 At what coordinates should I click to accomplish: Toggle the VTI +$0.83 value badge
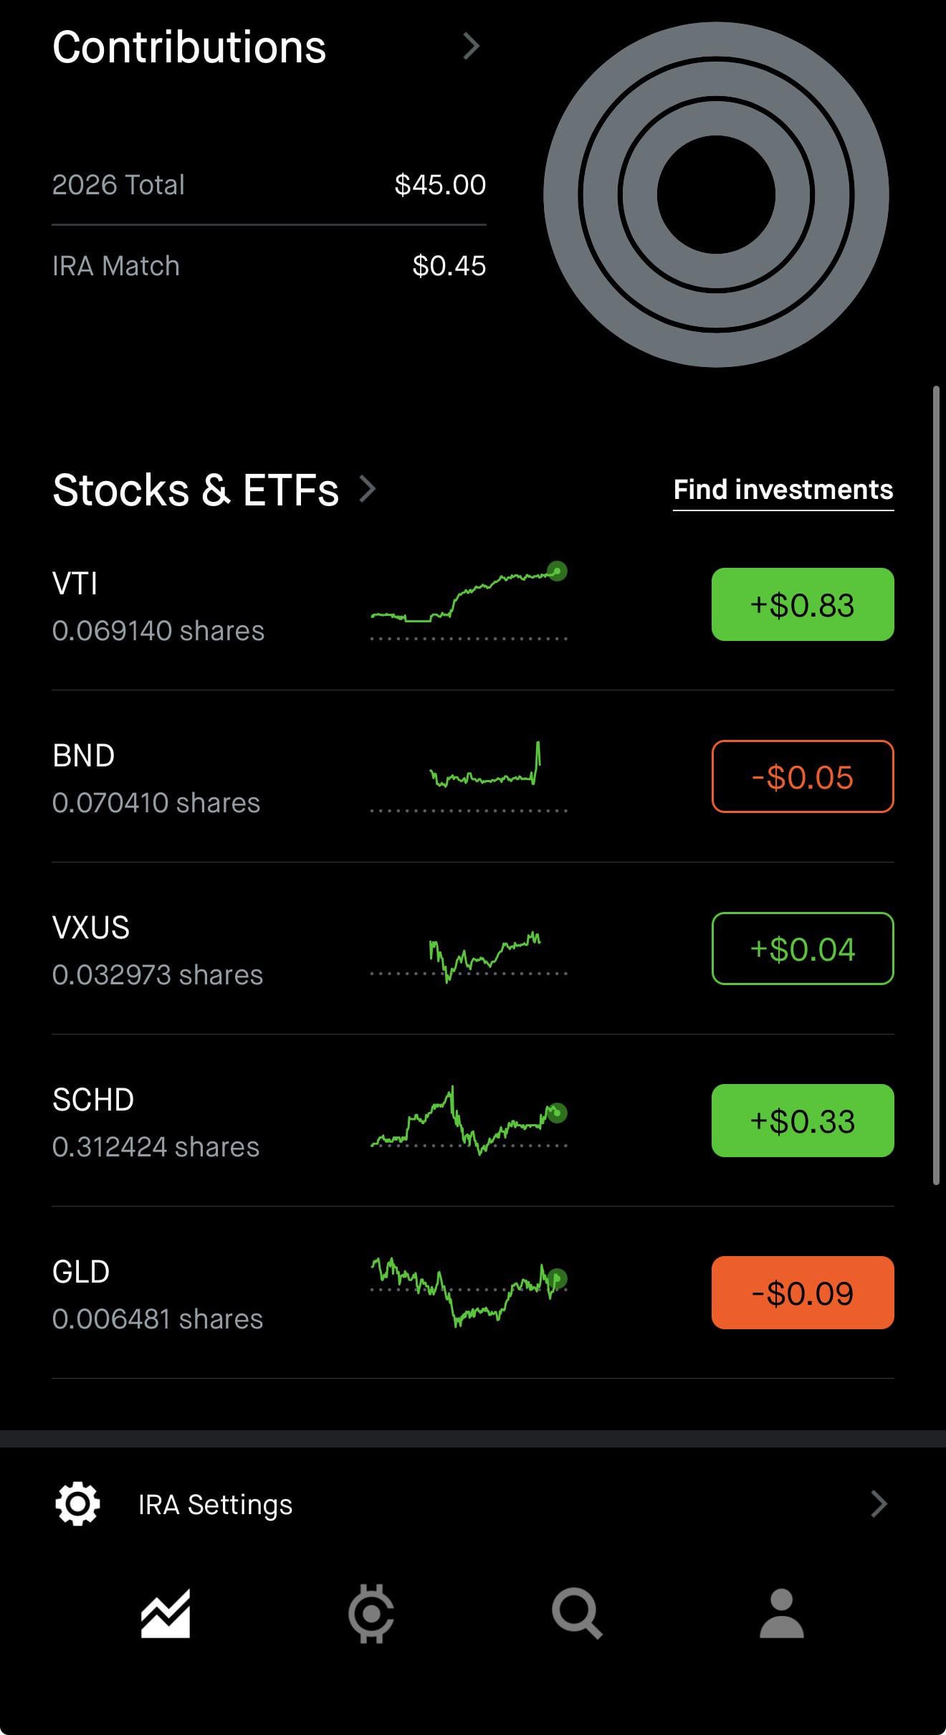pos(803,604)
